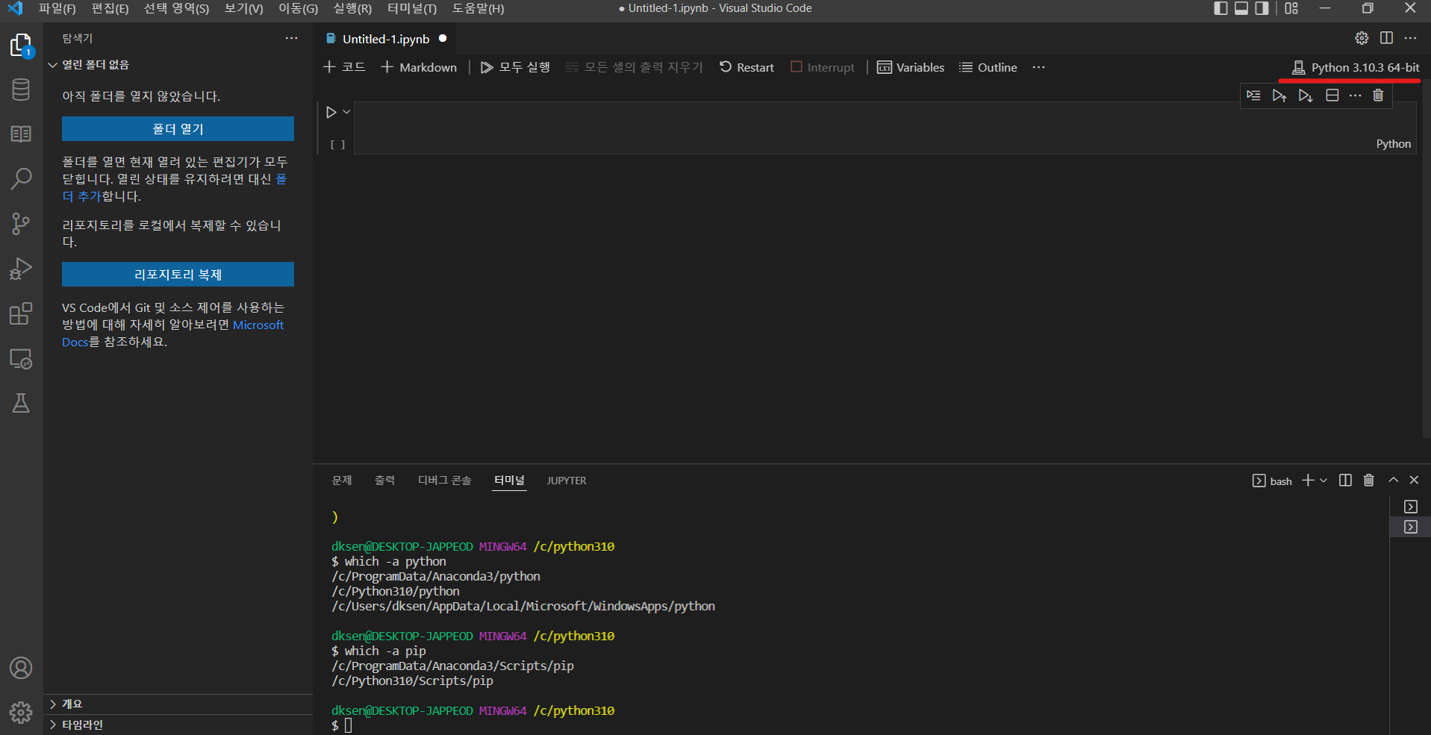
Task: Delete the notebook cell
Action: pos(1379,96)
